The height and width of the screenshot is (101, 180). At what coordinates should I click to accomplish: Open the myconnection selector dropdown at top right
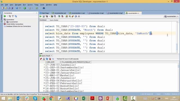(x=171, y=16)
